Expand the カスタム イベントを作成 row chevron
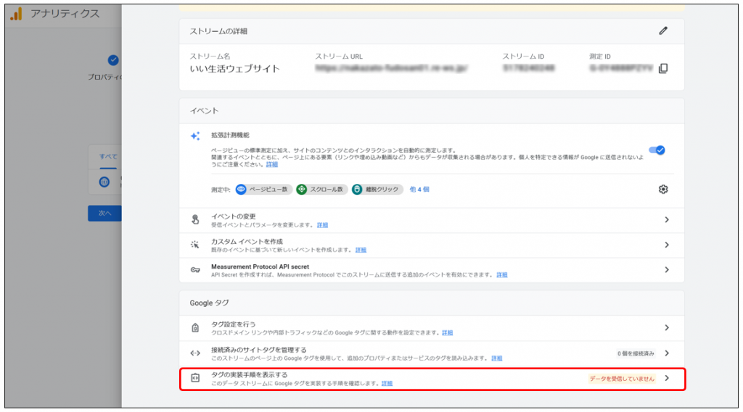 tap(666, 245)
